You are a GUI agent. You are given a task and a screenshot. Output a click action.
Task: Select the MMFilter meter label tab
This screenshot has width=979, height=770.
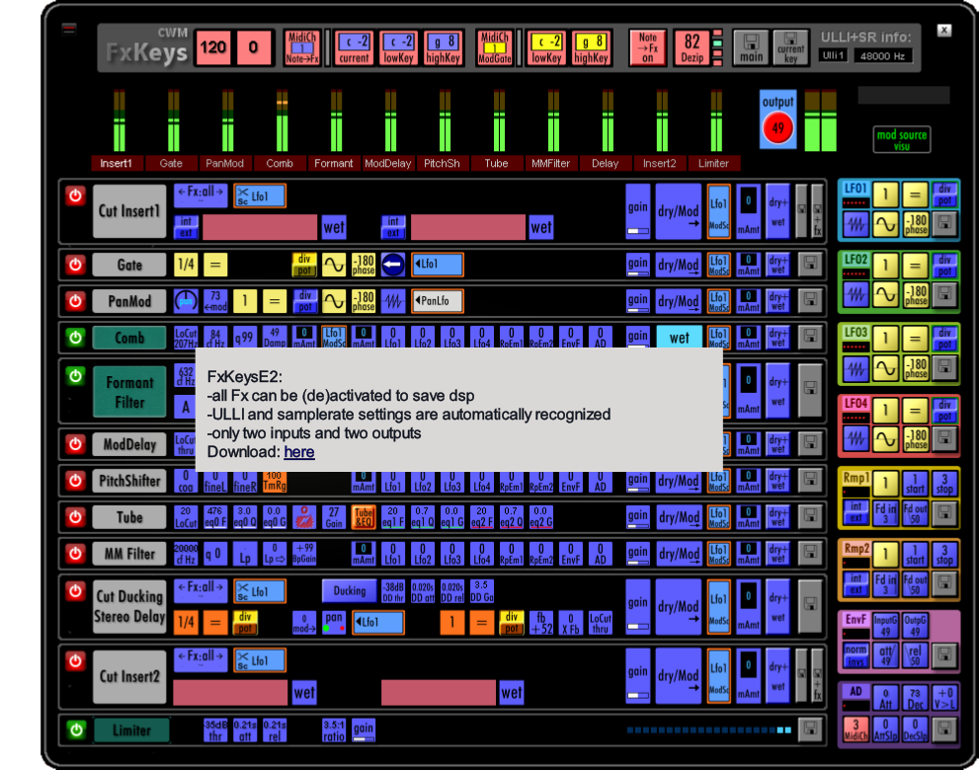pyautogui.click(x=550, y=163)
